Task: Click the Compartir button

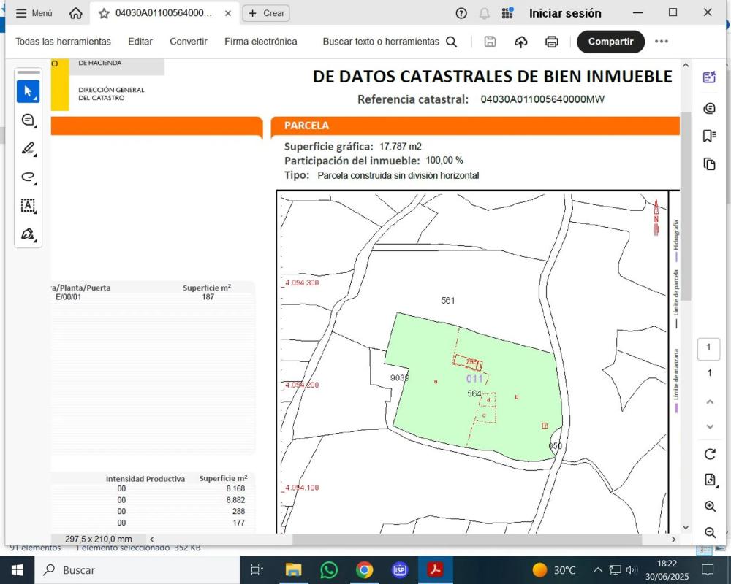Action: (610, 42)
